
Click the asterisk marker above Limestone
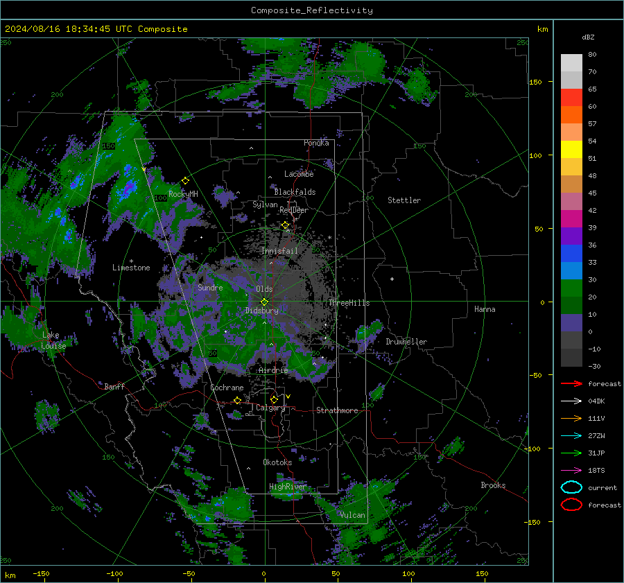pyautogui.click(x=131, y=261)
